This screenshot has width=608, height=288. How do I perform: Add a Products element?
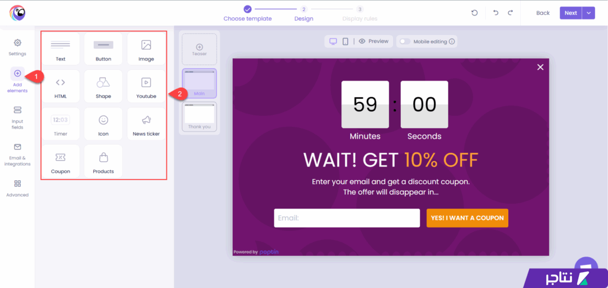click(103, 161)
